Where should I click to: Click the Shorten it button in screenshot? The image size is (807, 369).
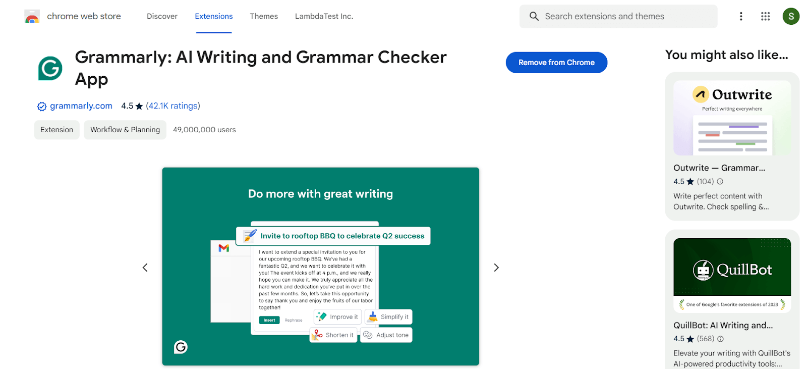[x=333, y=335]
